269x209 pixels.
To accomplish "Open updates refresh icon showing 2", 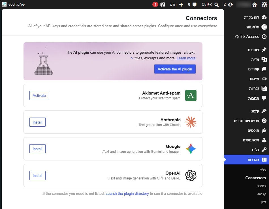I will point(230,5).
